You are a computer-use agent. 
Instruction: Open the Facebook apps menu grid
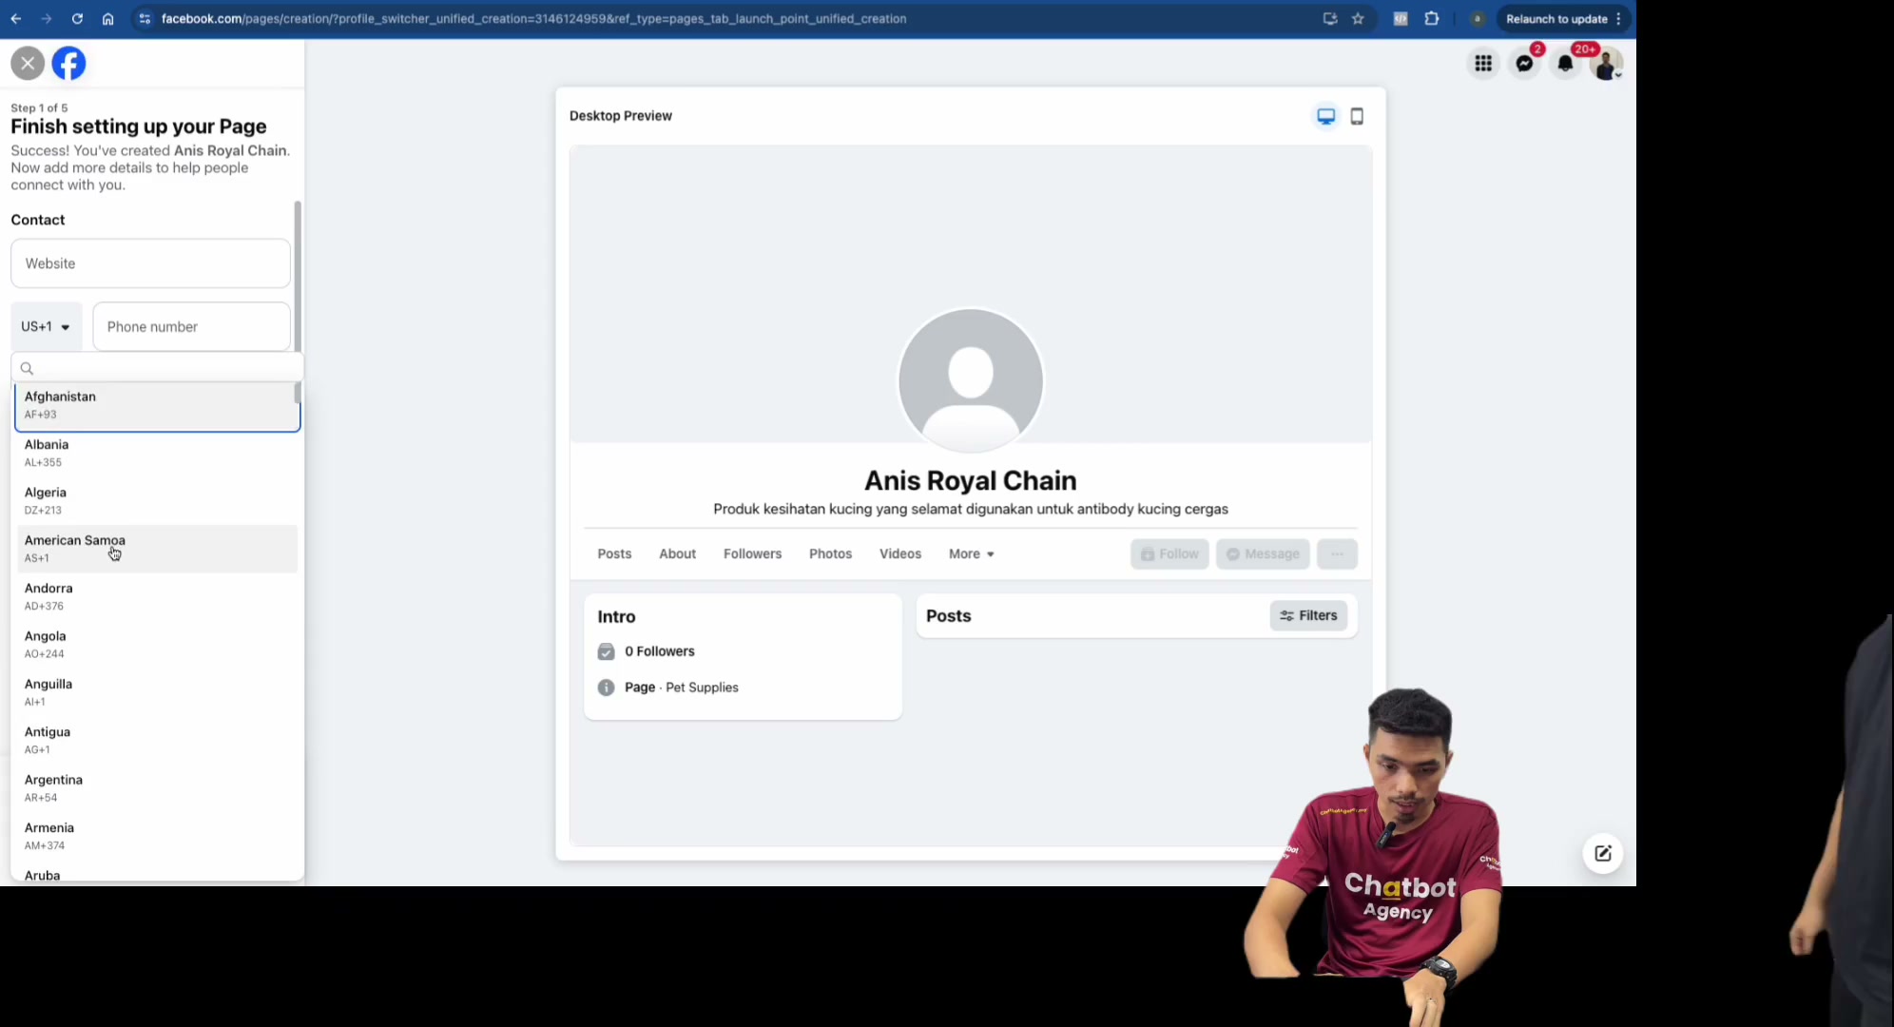[x=1483, y=64]
